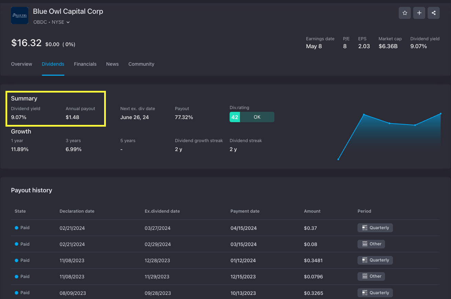Click the last data point on dividend chart
451x299 pixels.
click(440, 114)
